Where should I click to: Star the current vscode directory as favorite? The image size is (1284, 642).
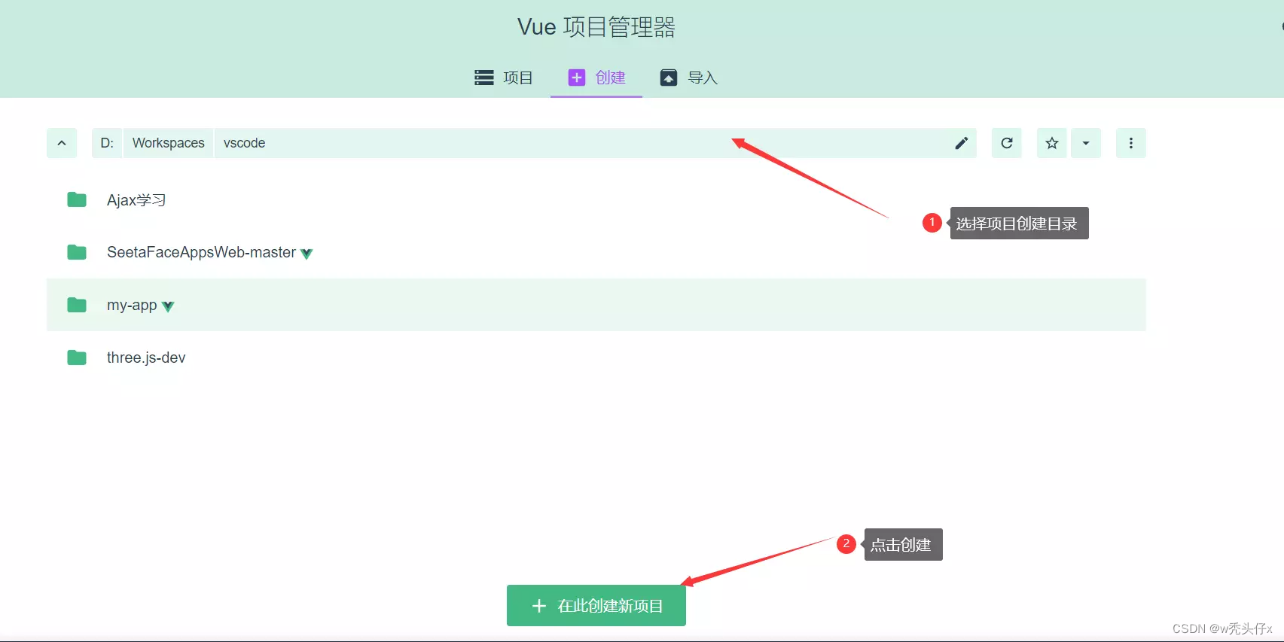pos(1051,143)
